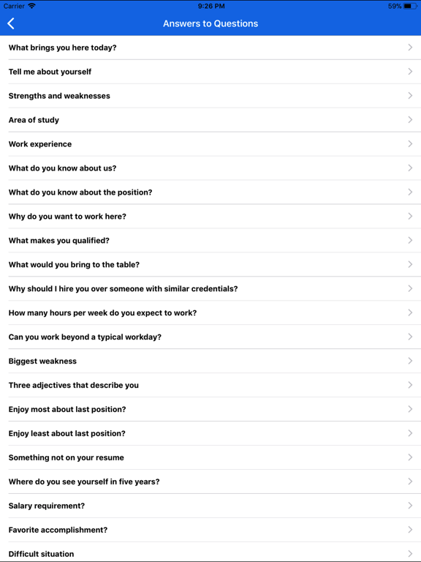This screenshot has width=421, height=562.
Task: Tap the battery indicator icon
Action: coord(410,6)
